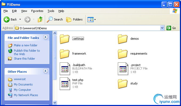
Task: Click the framework folder name
Action: pyautogui.click(x=79, y=54)
